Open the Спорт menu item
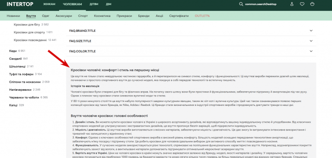The height and width of the screenshot is (158, 332). (83, 16)
